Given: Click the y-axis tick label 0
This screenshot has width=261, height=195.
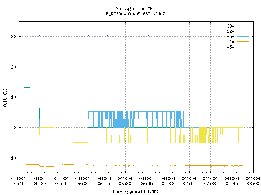Looking at the screenshot, I should pos(15,128).
